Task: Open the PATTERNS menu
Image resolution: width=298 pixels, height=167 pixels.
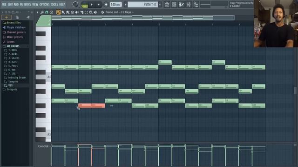Action: (x=25, y=4)
